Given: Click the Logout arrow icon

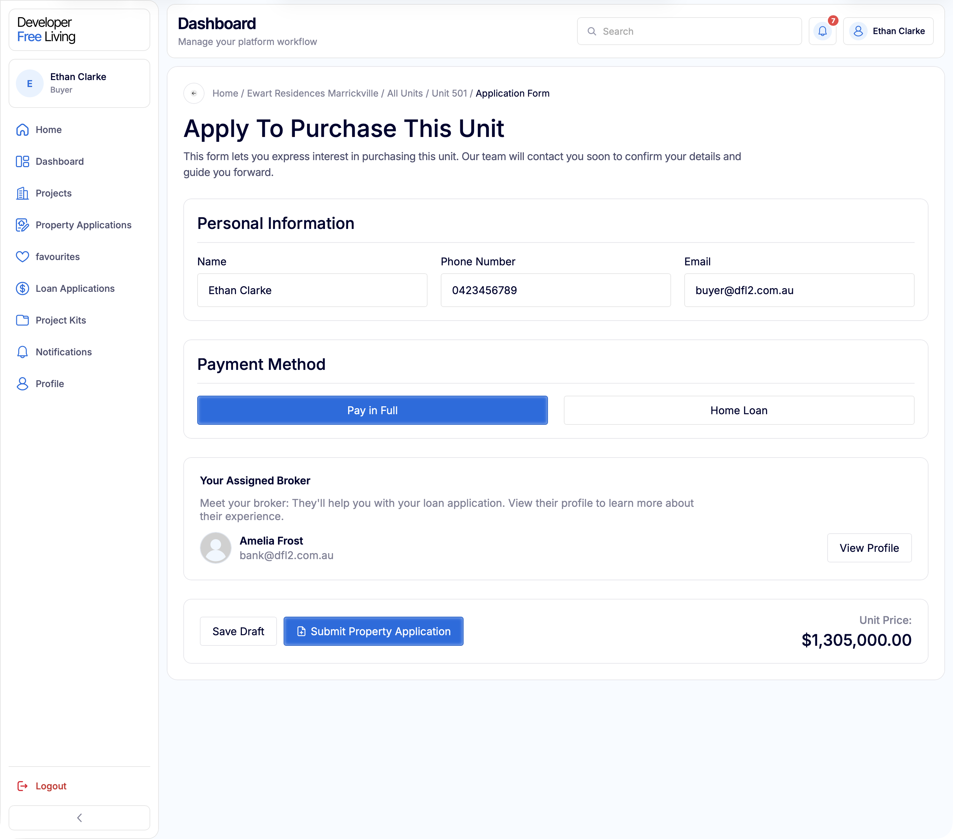Looking at the screenshot, I should click(23, 786).
